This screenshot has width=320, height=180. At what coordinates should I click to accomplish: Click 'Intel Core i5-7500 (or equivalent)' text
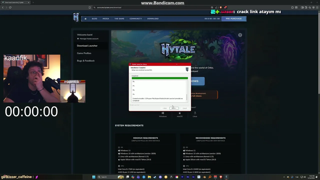pyautogui.click(x=131, y=169)
